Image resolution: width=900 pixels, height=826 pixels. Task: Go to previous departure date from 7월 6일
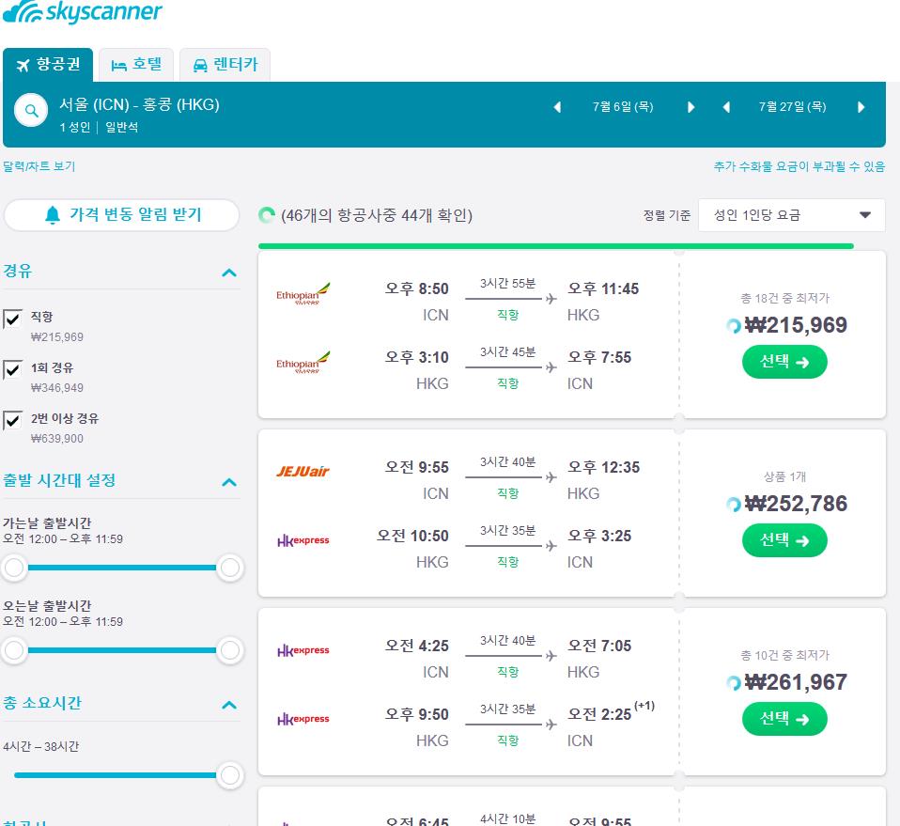[x=557, y=107]
